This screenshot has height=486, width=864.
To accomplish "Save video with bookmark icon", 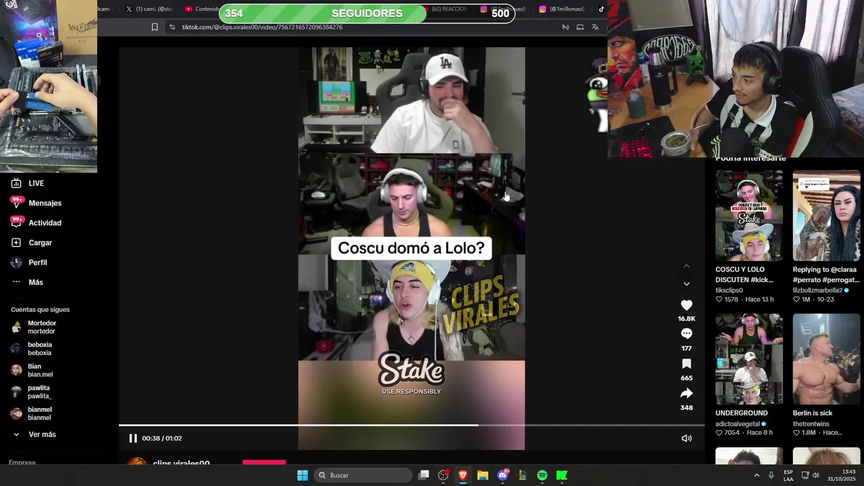I will coord(686,364).
